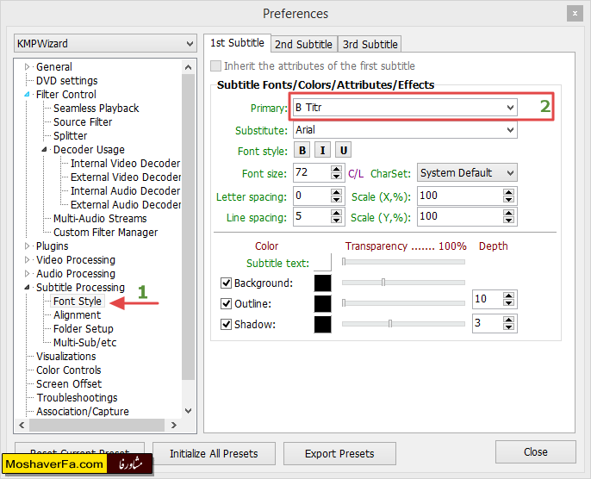
Task: Open the Substitute font dropdown
Action: [x=510, y=131]
